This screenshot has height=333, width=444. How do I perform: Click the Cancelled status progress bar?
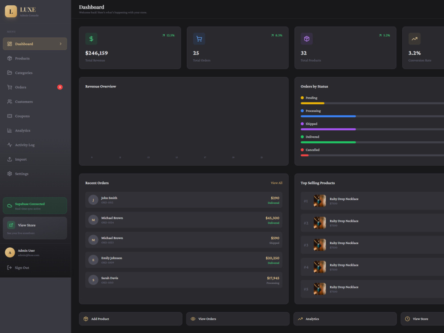point(373,155)
